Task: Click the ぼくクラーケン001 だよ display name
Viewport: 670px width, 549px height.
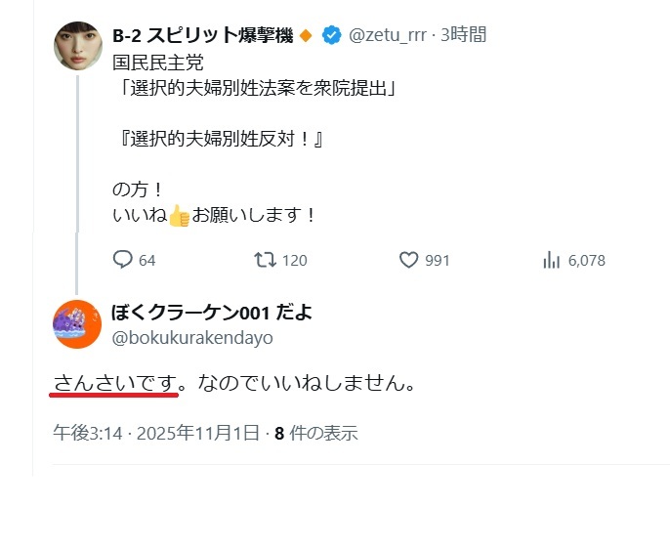Action: 211,313
